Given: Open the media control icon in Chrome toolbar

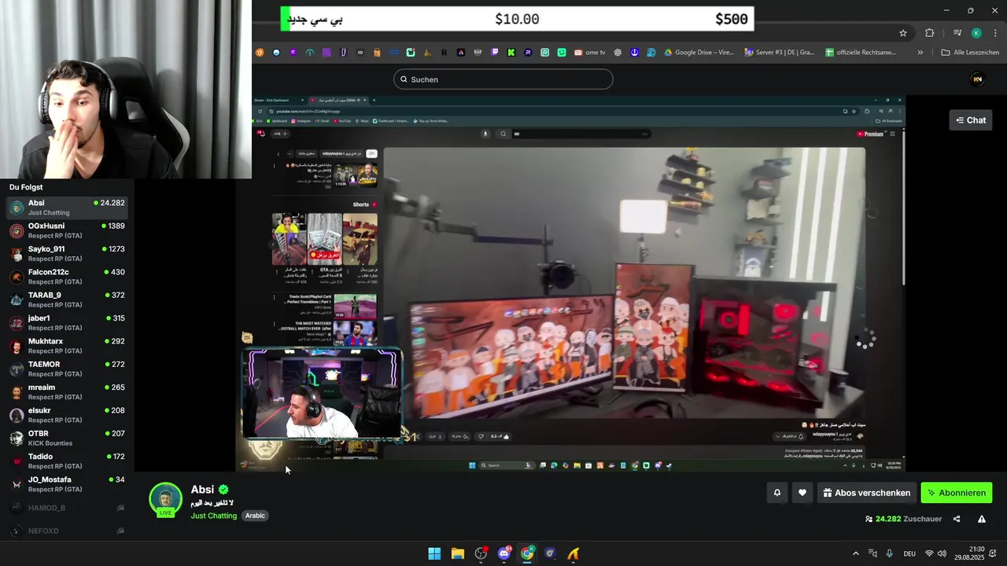Looking at the screenshot, I should [957, 33].
